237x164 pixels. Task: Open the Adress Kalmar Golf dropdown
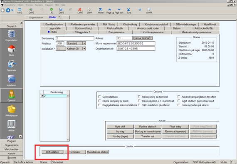[151, 38]
